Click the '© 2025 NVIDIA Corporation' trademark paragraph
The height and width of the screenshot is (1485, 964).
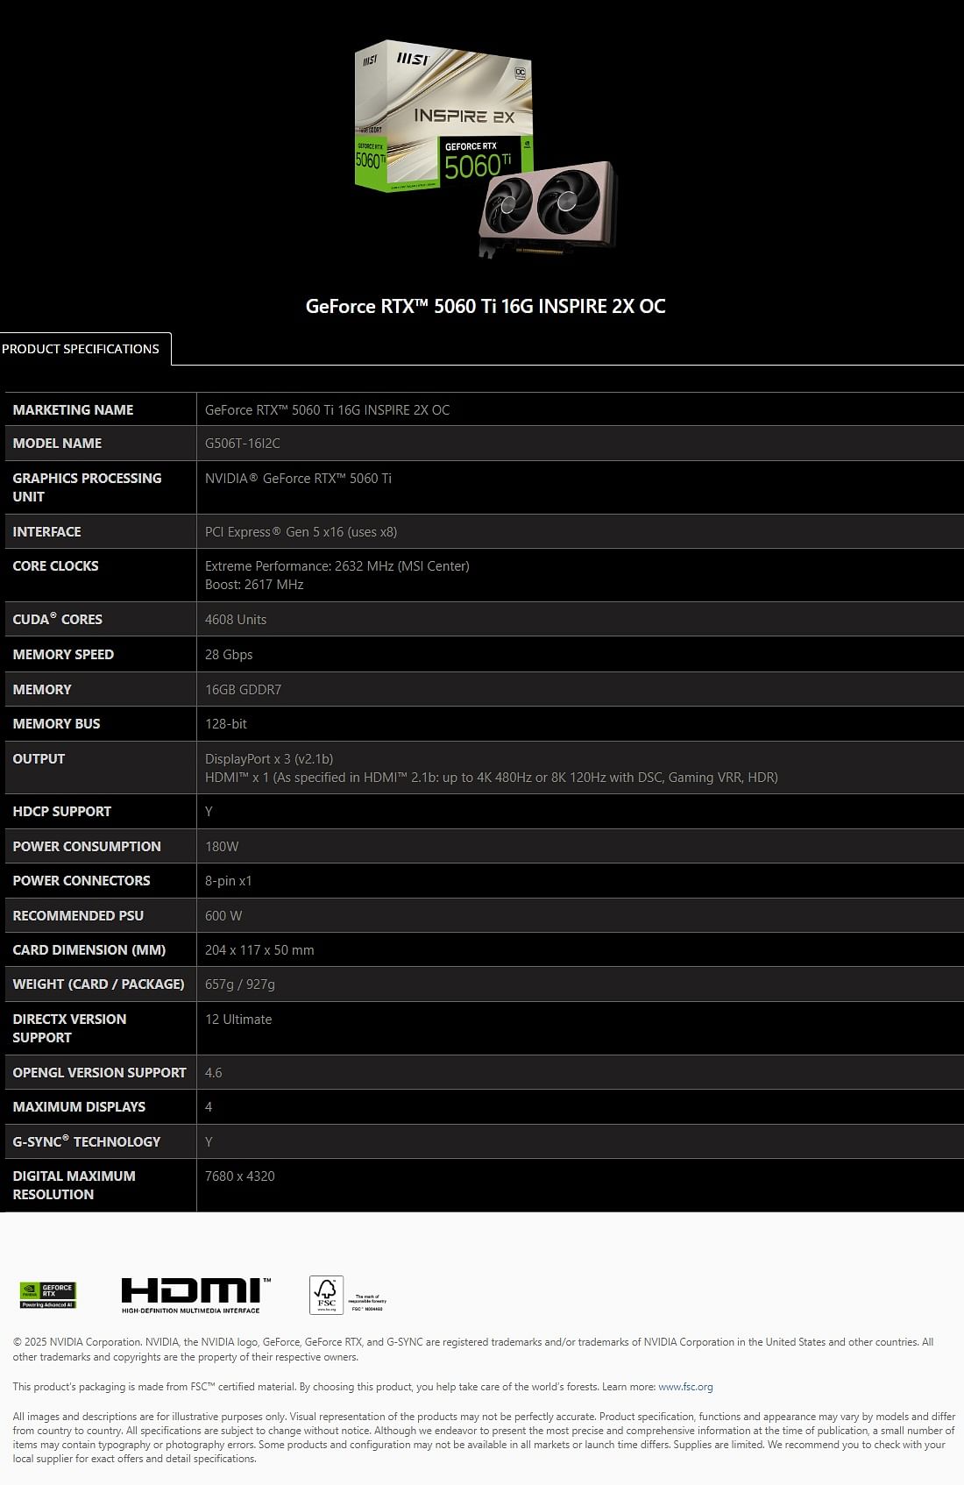pos(473,1349)
